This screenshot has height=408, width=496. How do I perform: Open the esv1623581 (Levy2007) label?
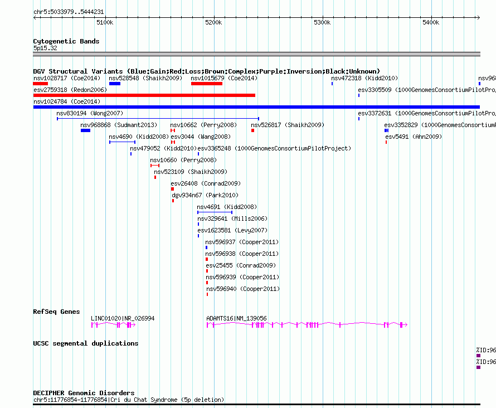232,230
